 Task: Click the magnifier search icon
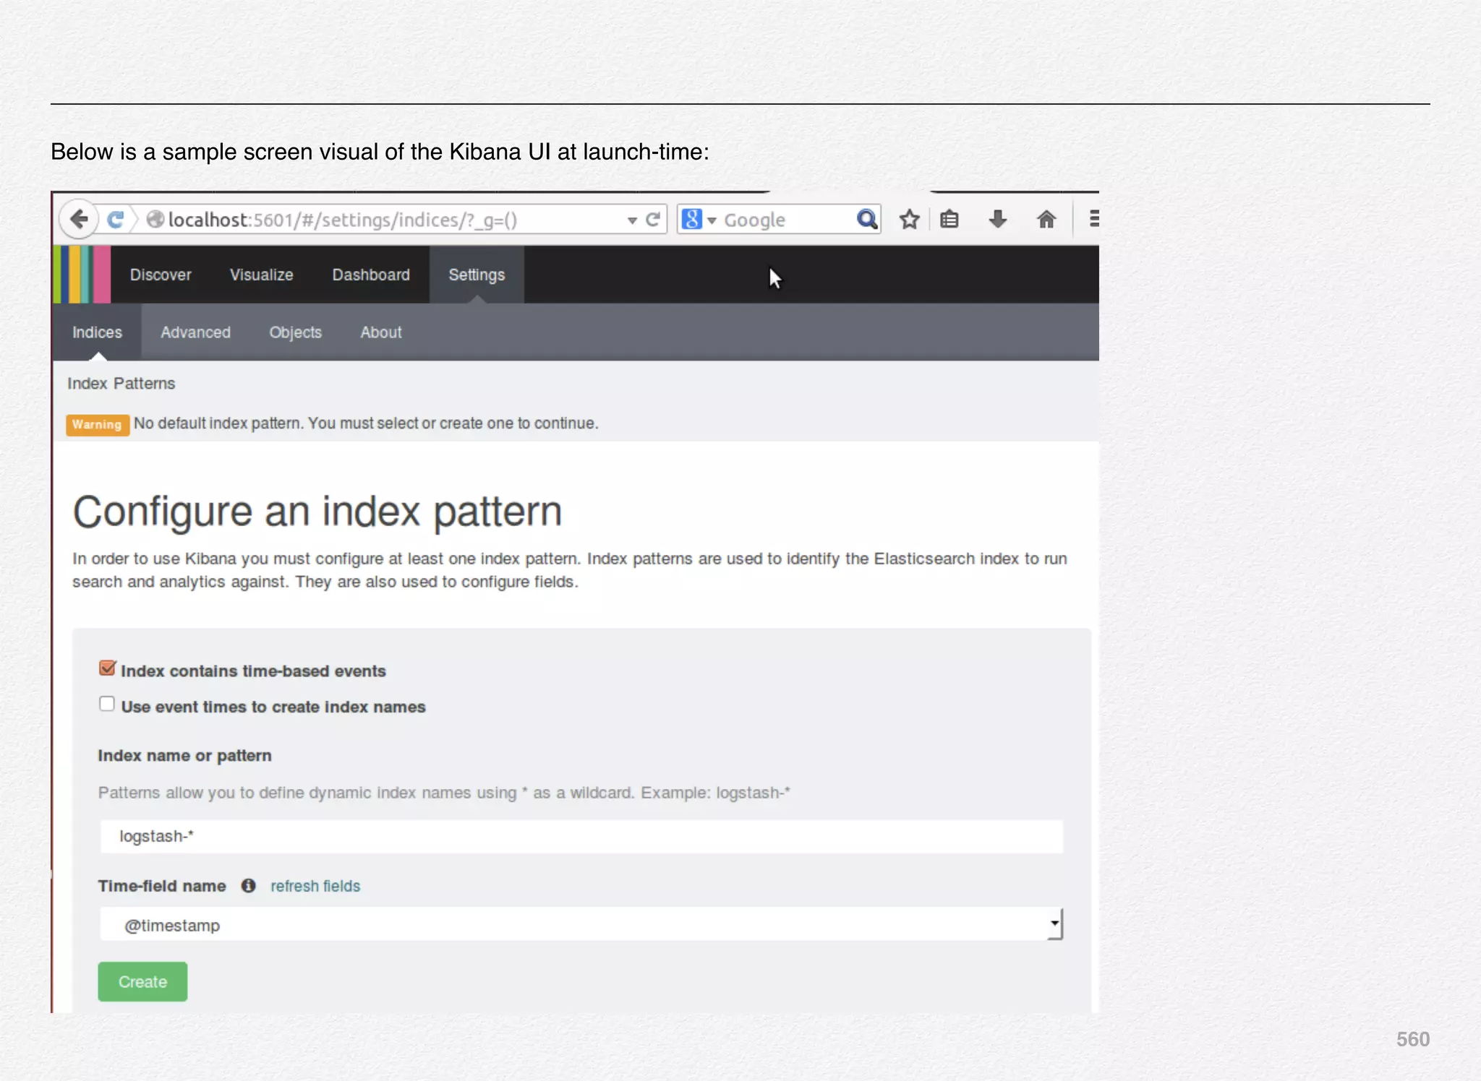coord(866,219)
